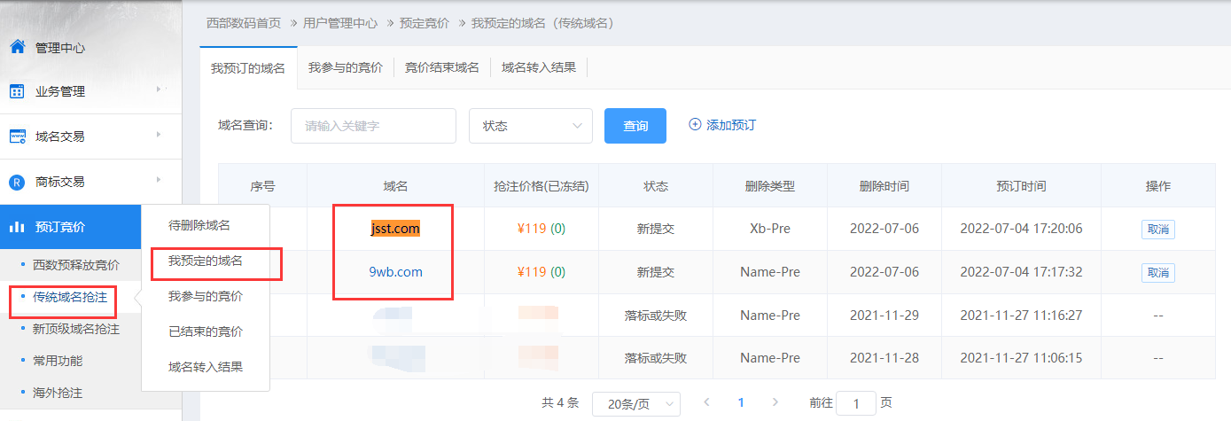Viewport: 1231px width, 421px height.
Task: Click the 业务管理 grid icon
Action: coord(17,91)
